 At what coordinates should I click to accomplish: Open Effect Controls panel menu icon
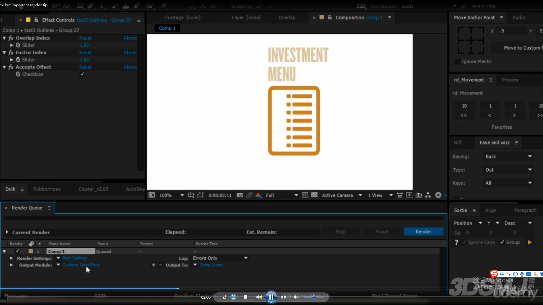pyautogui.click(x=139, y=20)
